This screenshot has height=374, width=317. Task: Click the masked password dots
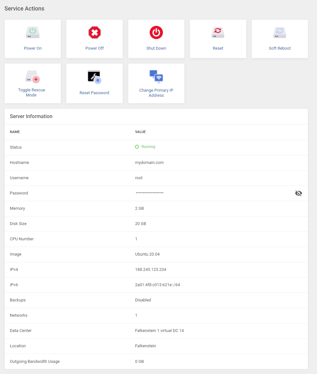pyautogui.click(x=150, y=193)
